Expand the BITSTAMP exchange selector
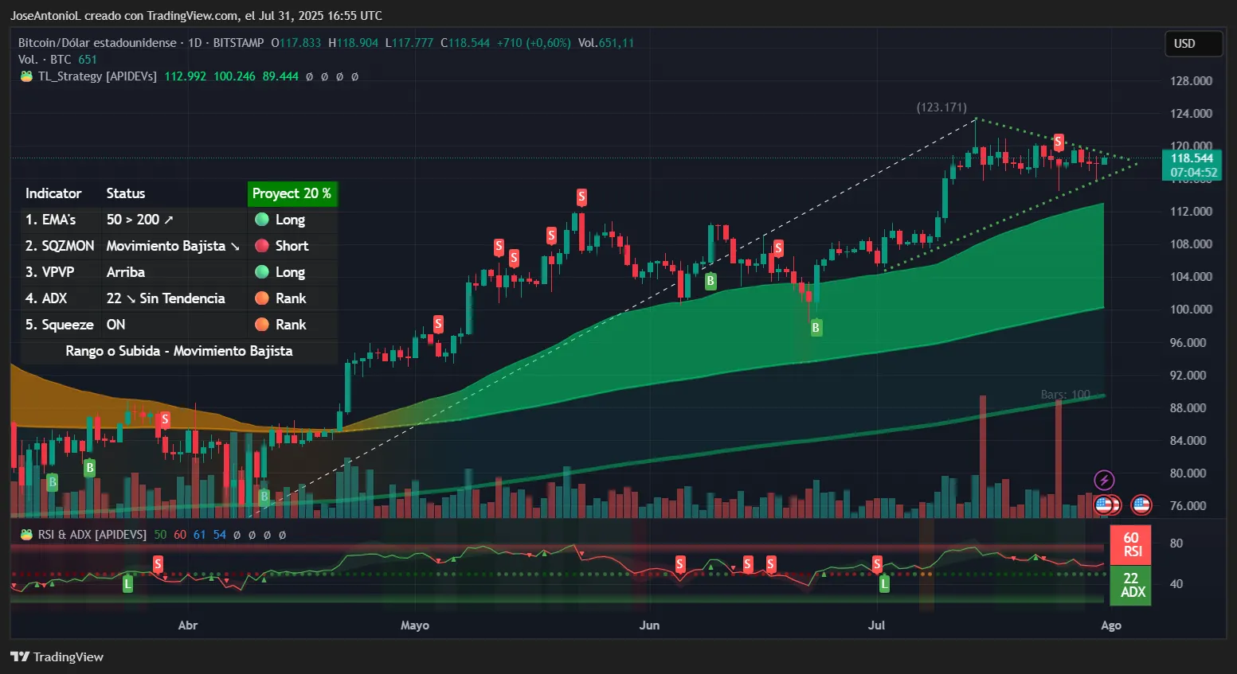Image resolution: width=1237 pixels, height=674 pixels. pyautogui.click(x=237, y=42)
